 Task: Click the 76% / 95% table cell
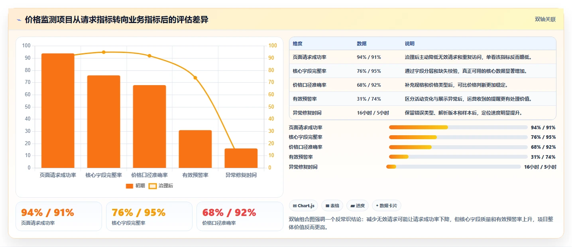point(369,71)
